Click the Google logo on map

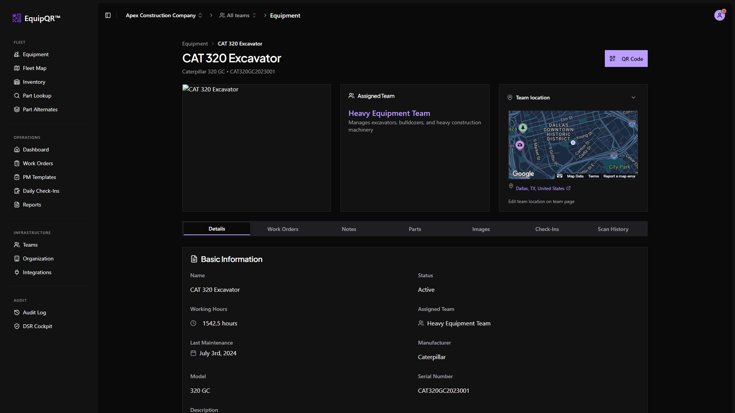(523, 174)
